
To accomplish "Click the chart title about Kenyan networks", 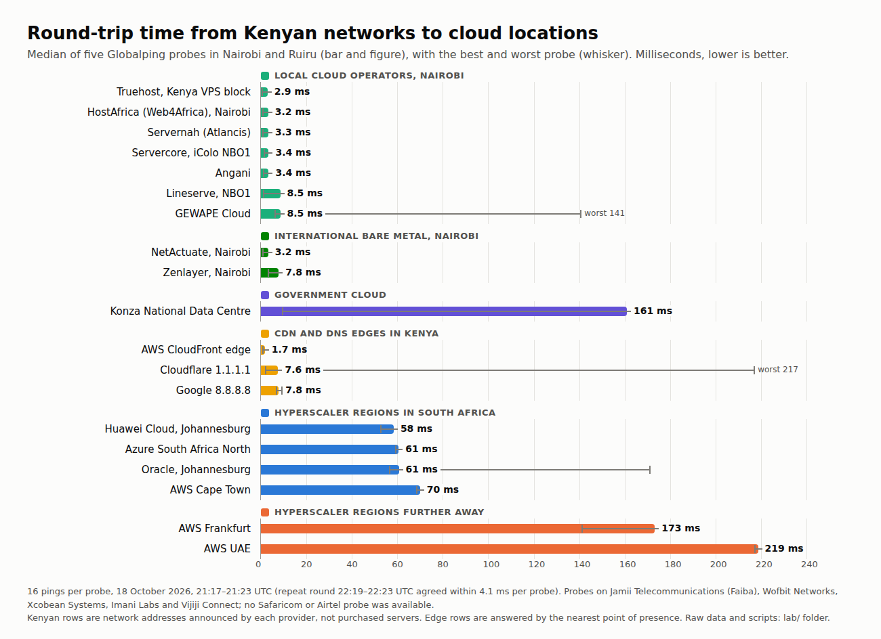I will click(x=312, y=33).
